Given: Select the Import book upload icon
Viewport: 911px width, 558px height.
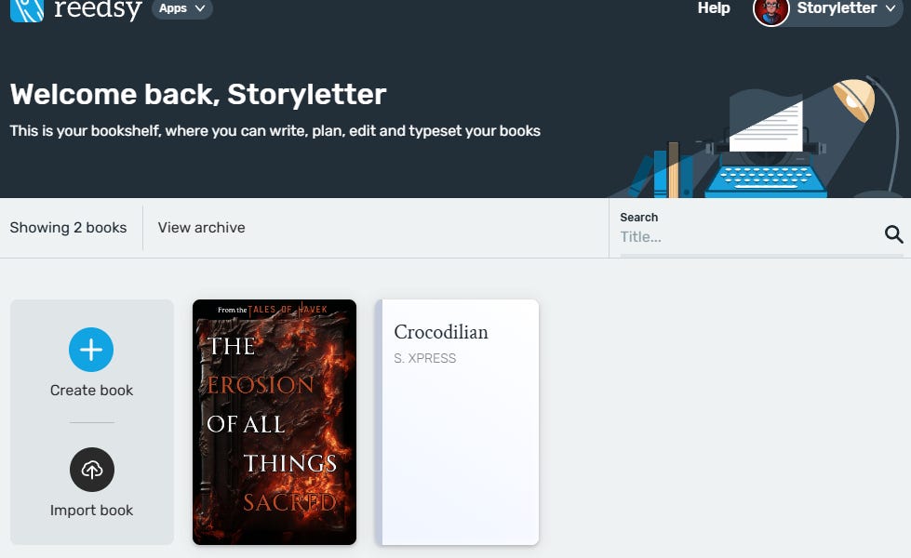Looking at the screenshot, I should pyautogui.click(x=91, y=470).
